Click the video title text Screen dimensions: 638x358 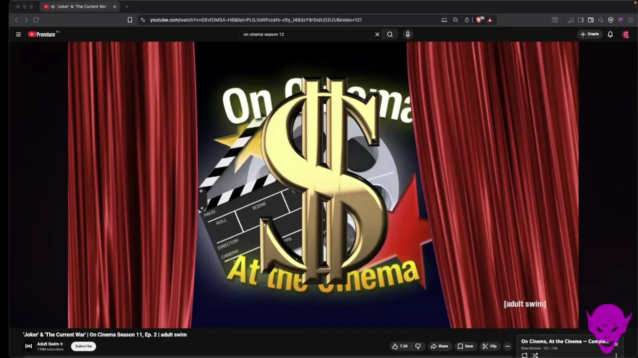(x=105, y=335)
